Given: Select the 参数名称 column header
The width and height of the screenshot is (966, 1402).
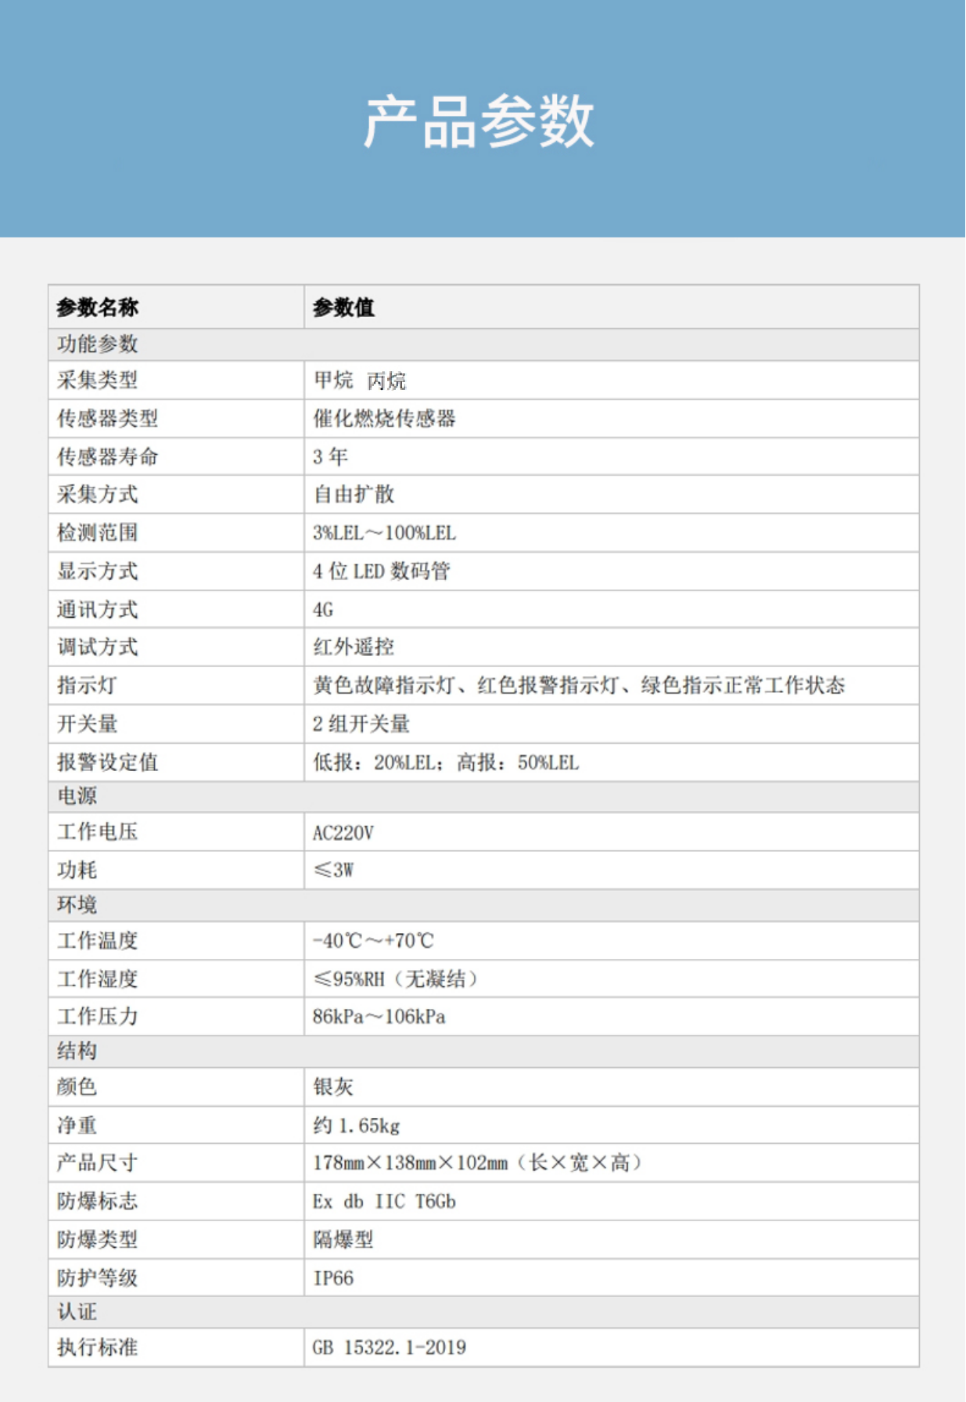Looking at the screenshot, I should tap(97, 308).
